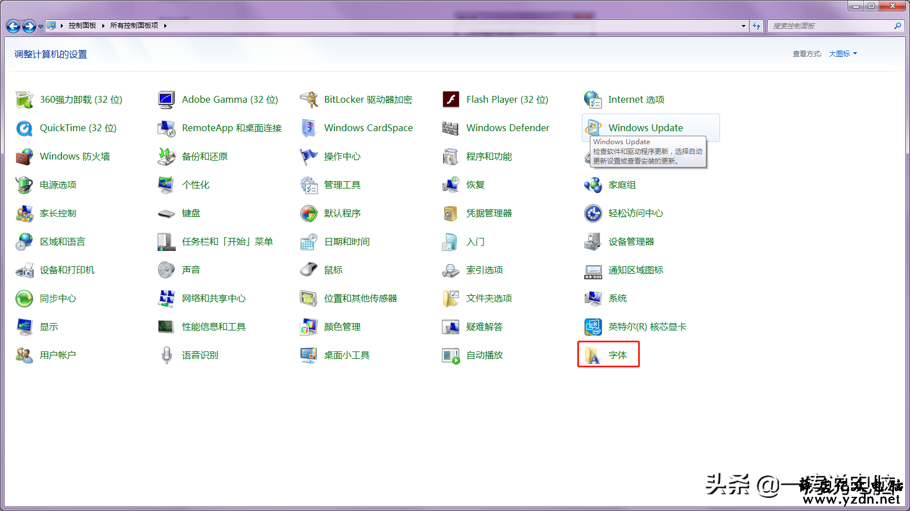Click the 字体 fonts folder icon
The image size is (910, 511).
[593, 355]
